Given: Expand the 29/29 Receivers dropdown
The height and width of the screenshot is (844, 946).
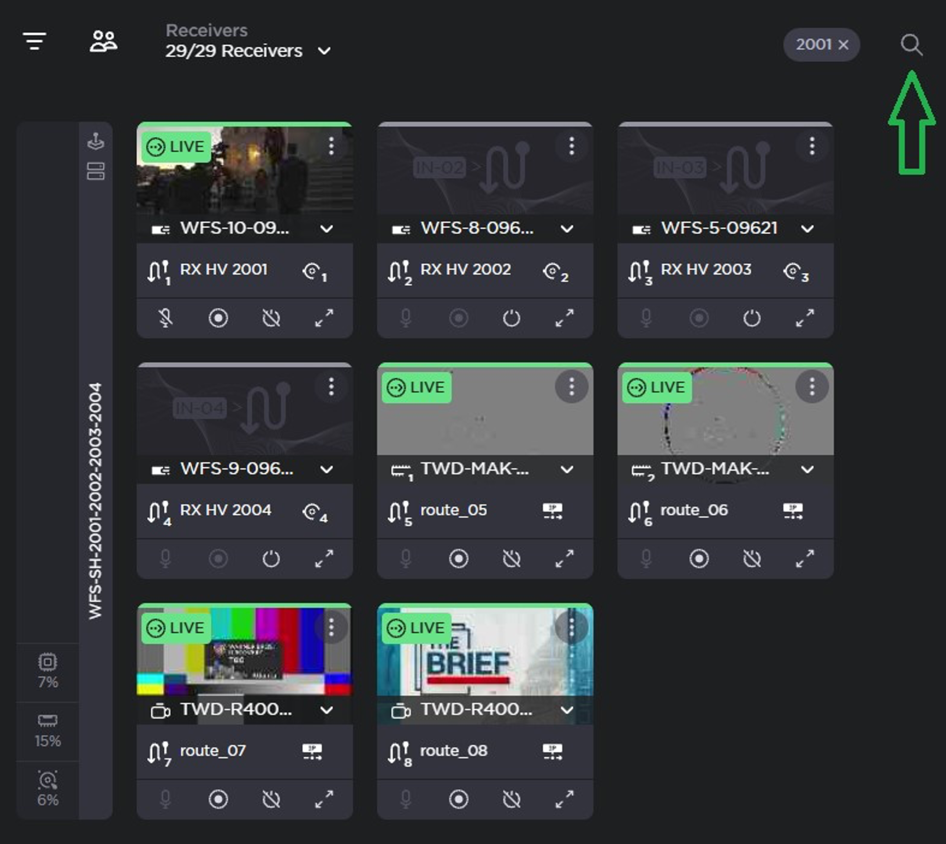Looking at the screenshot, I should pyautogui.click(x=324, y=51).
